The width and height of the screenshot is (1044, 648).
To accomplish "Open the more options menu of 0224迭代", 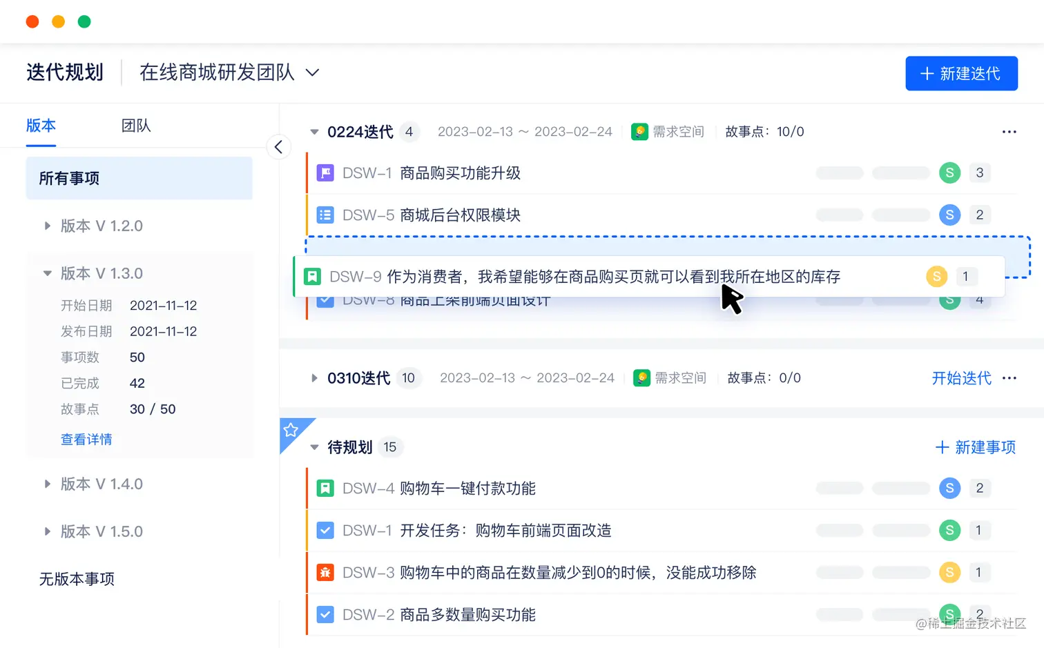I will [x=1009, y=132].
